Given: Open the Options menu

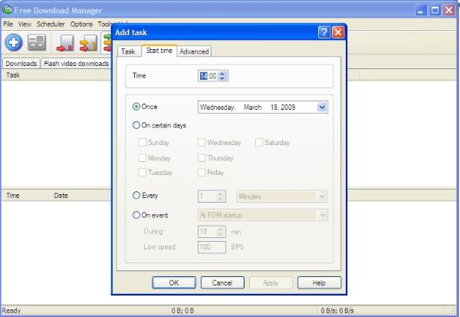Looking at the screenshot, I should pos(81,24).
